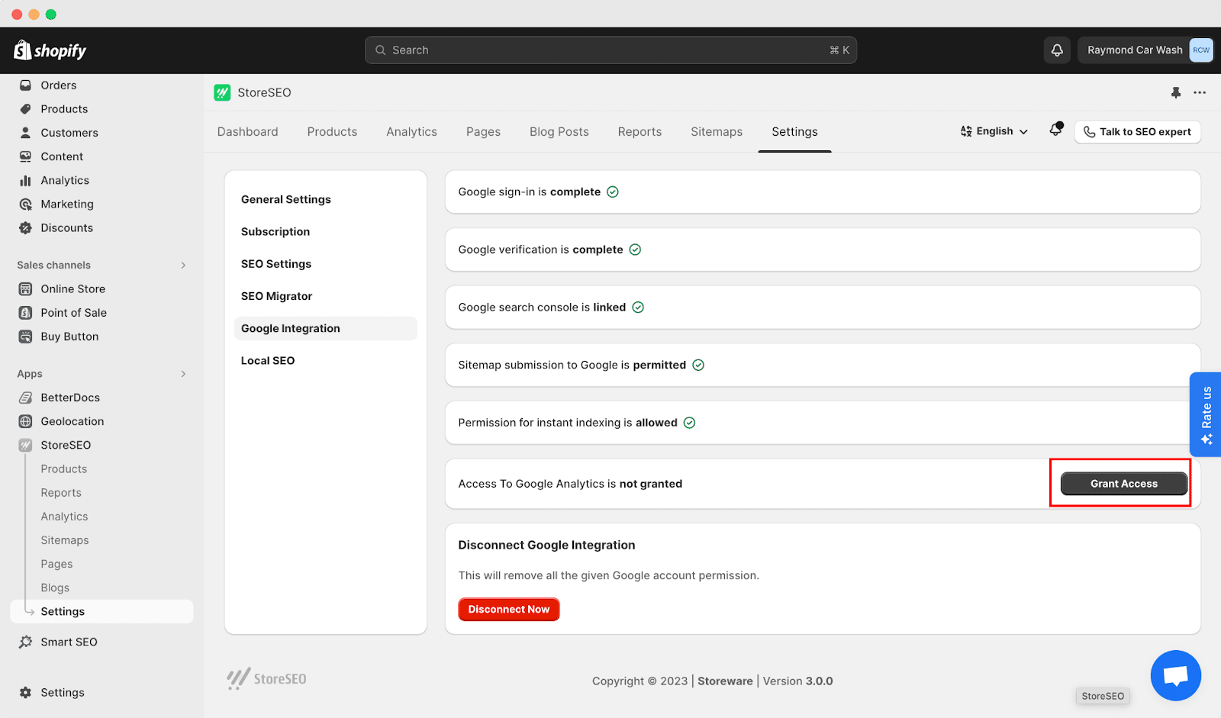Select SEO Migrator in settings menu
Screen dimensions: 1221x718
pos(276,296)
